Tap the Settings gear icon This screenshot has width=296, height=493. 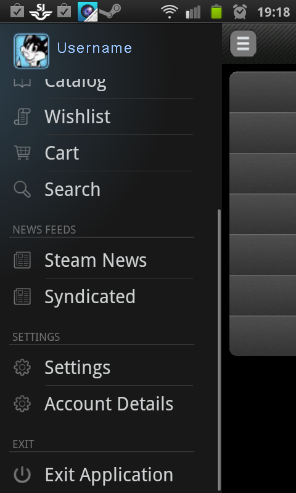click(x=22, y=367)
